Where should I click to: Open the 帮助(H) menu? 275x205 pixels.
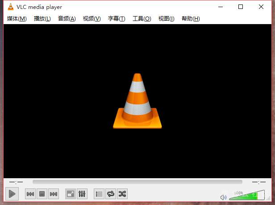click(191, 19)
